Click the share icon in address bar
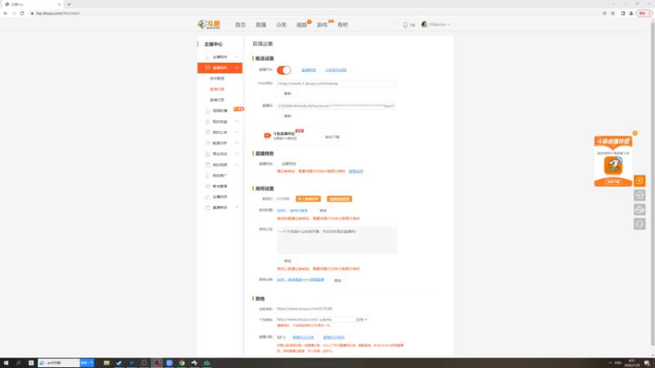This screenshot has height=368, width=655. pyautogui.click(x=604, y=13)
